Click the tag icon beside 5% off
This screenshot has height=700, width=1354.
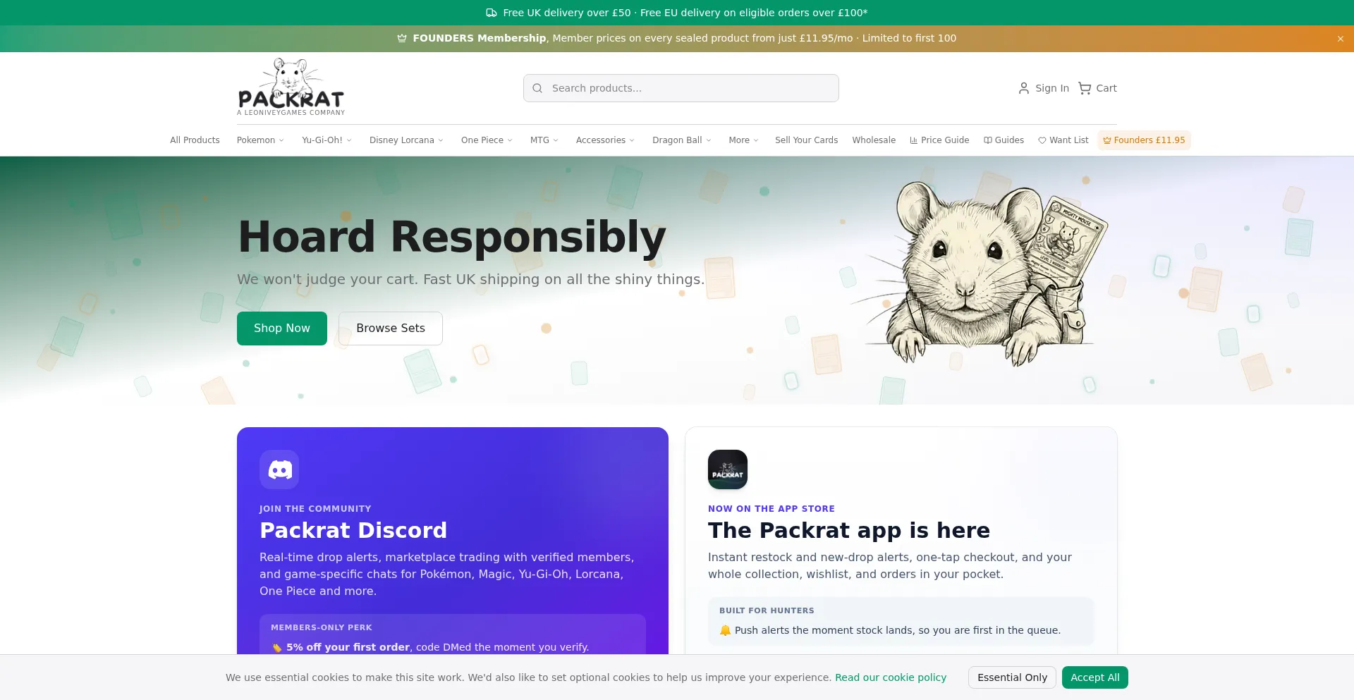[277, 647]
